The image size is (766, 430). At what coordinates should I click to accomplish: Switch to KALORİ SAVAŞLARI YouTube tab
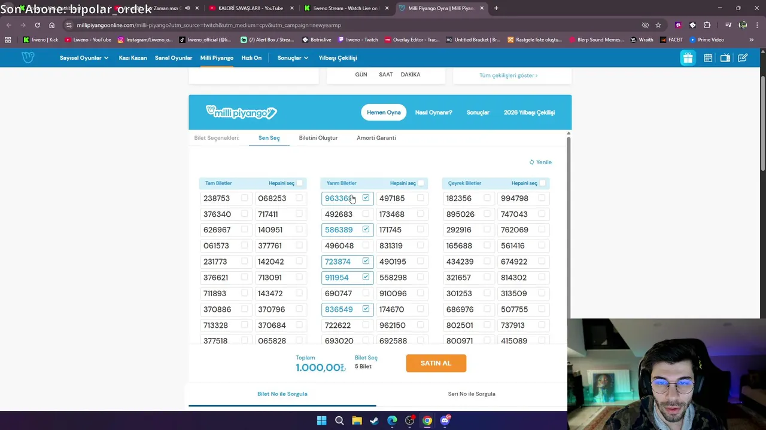tap(251, 8)
